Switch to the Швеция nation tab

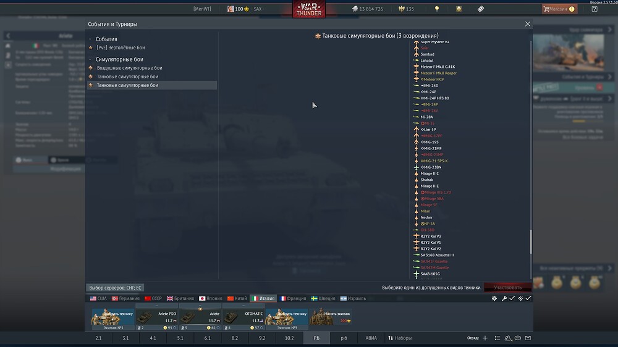[323, 299]
